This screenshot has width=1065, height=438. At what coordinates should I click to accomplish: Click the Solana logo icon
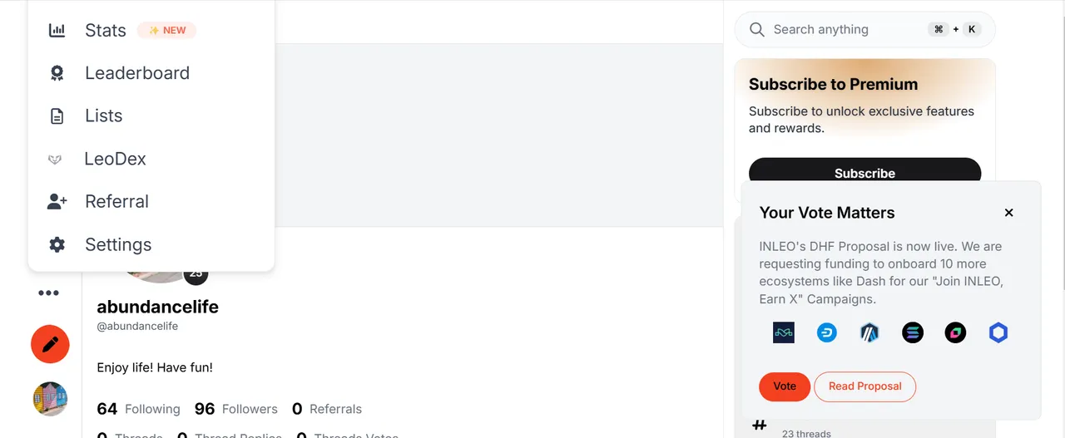click(x=913, y=333)
